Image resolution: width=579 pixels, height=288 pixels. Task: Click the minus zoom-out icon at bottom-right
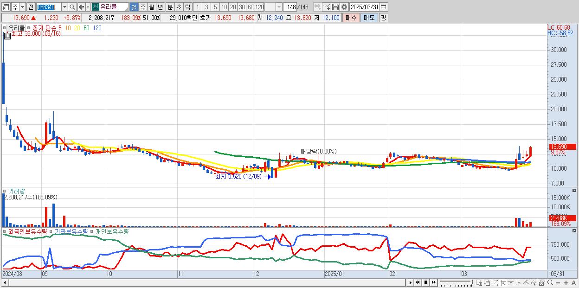[558, 283]
